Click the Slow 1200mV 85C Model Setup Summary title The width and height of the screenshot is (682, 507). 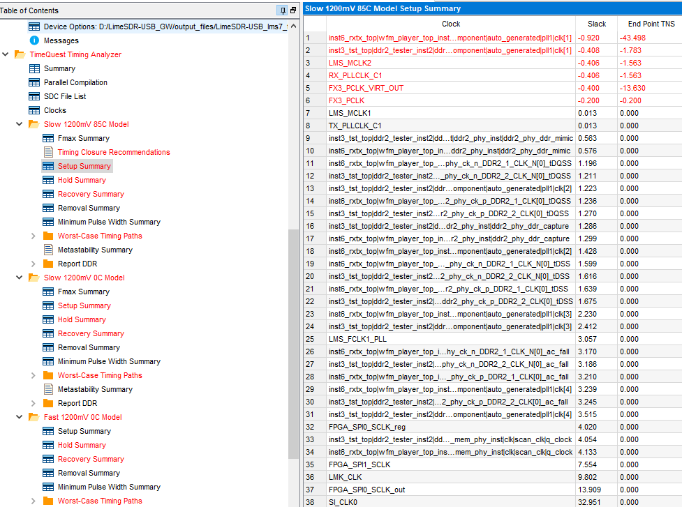[x=383, y=8]
